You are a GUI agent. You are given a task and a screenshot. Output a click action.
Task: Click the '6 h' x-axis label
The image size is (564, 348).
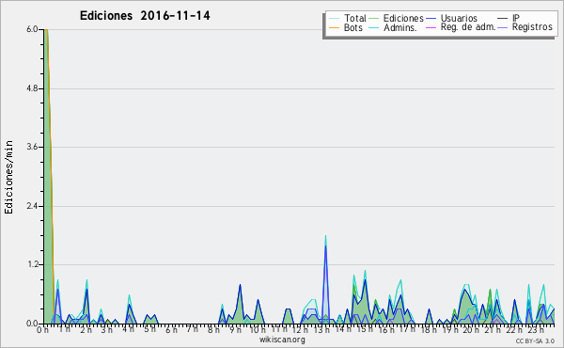click(172, 329)
